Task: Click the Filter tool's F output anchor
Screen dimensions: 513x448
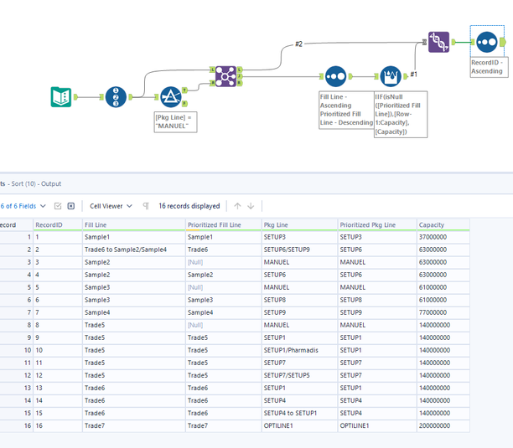Action: coord(184,104)
